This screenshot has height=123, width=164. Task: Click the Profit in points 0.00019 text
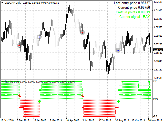click(133, 12)
